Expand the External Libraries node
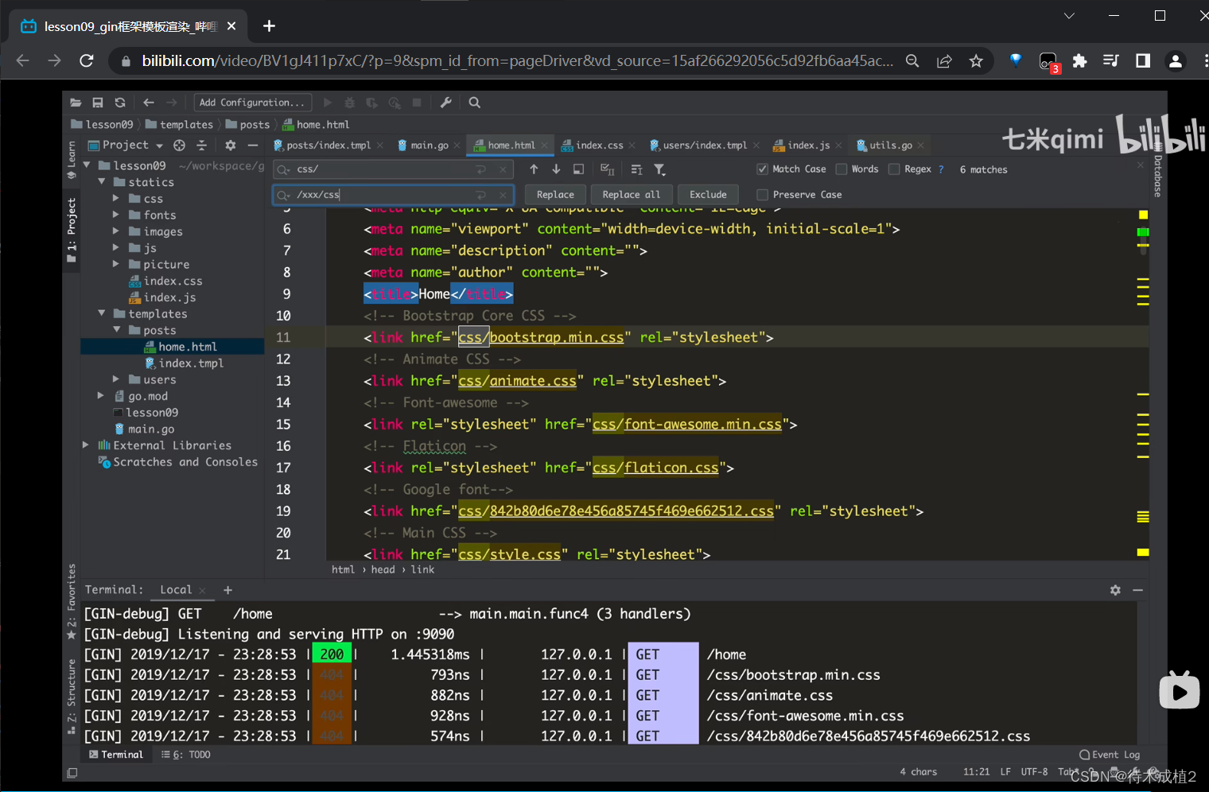 point(86,445)
